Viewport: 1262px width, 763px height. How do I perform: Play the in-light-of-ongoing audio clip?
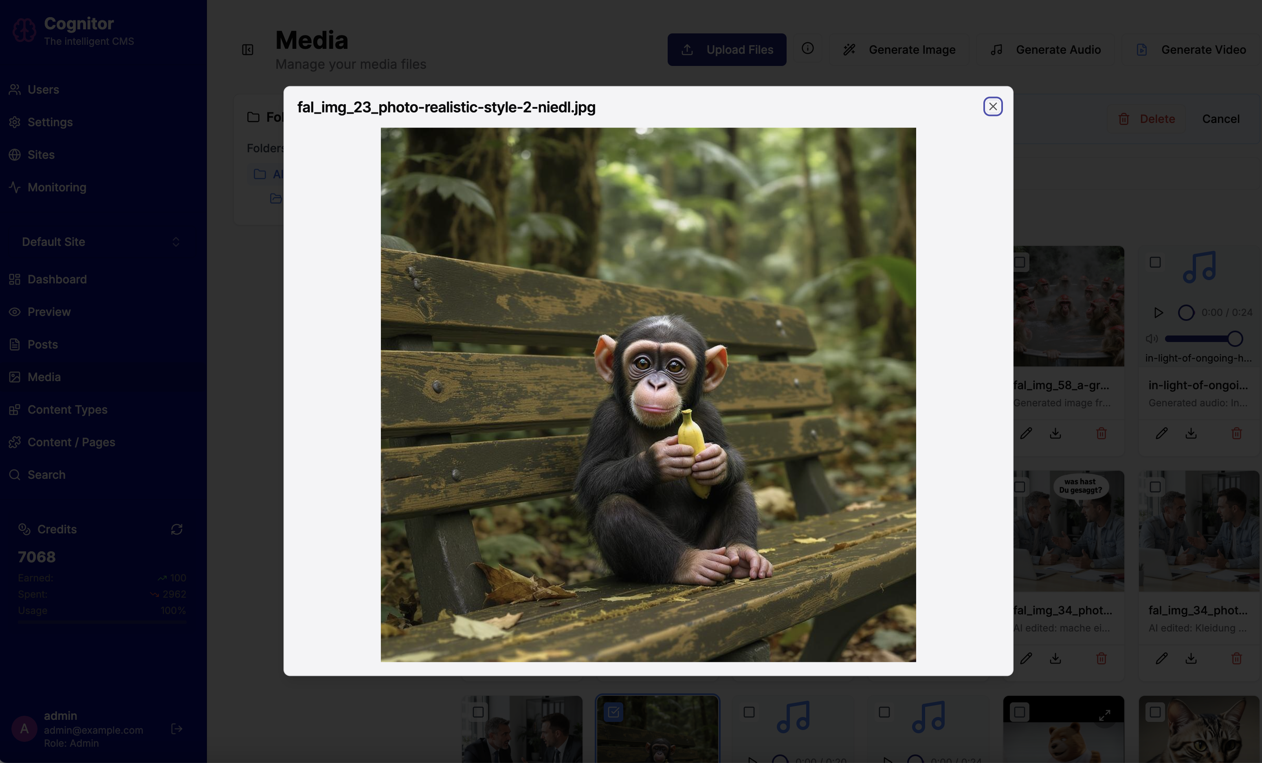coord(1159,312)
